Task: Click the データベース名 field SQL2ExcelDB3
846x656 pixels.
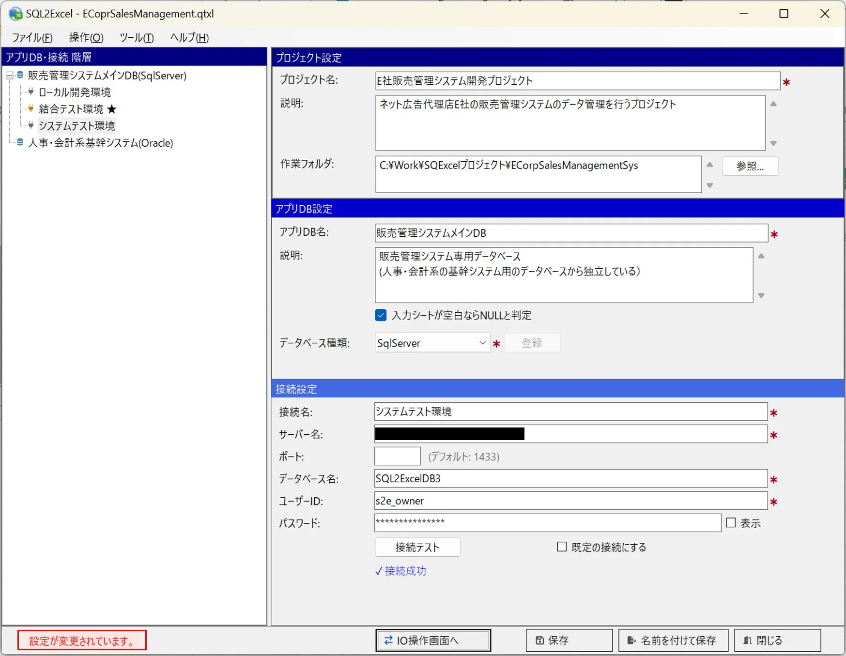Action: click(x=571, y=478)
